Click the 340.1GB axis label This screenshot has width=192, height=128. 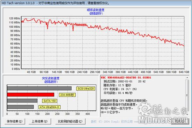pyautogui.click(x=108, y=72)
